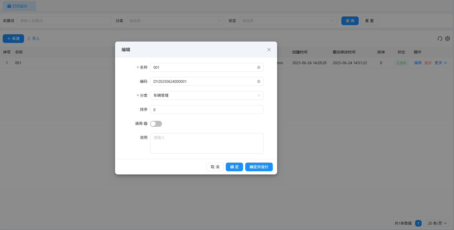This screenshot has height=230, width=454.
Task: Open the 20 条/页 page size selector
Action: point(438,223)
